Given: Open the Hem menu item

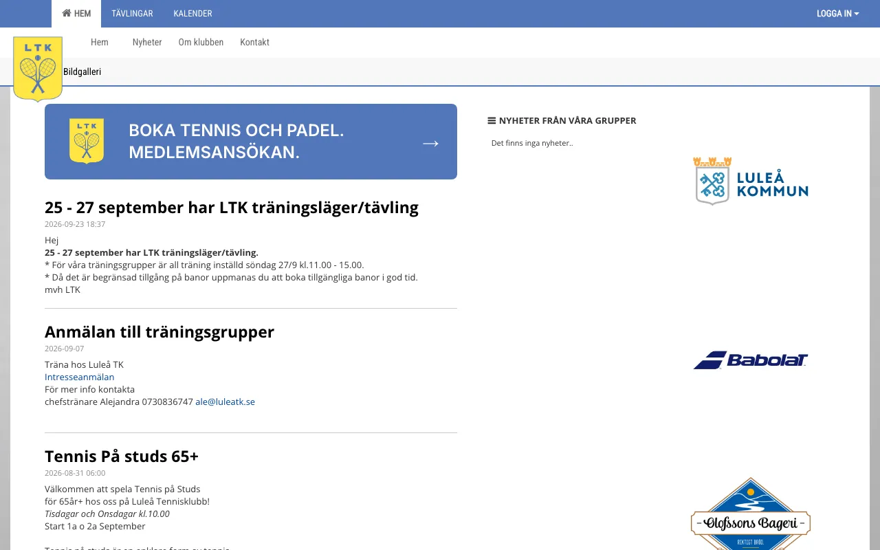Looking at the screenshot, I should pyautogui.click(x=100, y=42).
